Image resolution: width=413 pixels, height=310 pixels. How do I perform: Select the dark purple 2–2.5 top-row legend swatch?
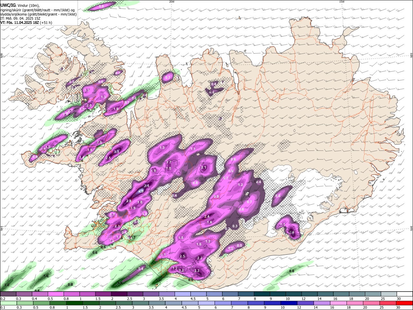(x=119, y=294)
